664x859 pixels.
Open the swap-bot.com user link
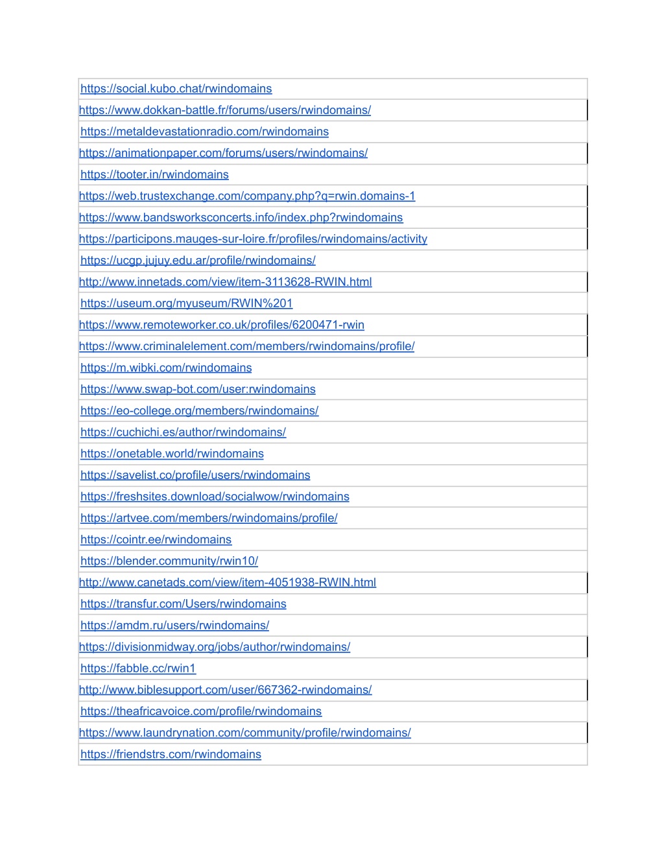[x=198, y=389]
